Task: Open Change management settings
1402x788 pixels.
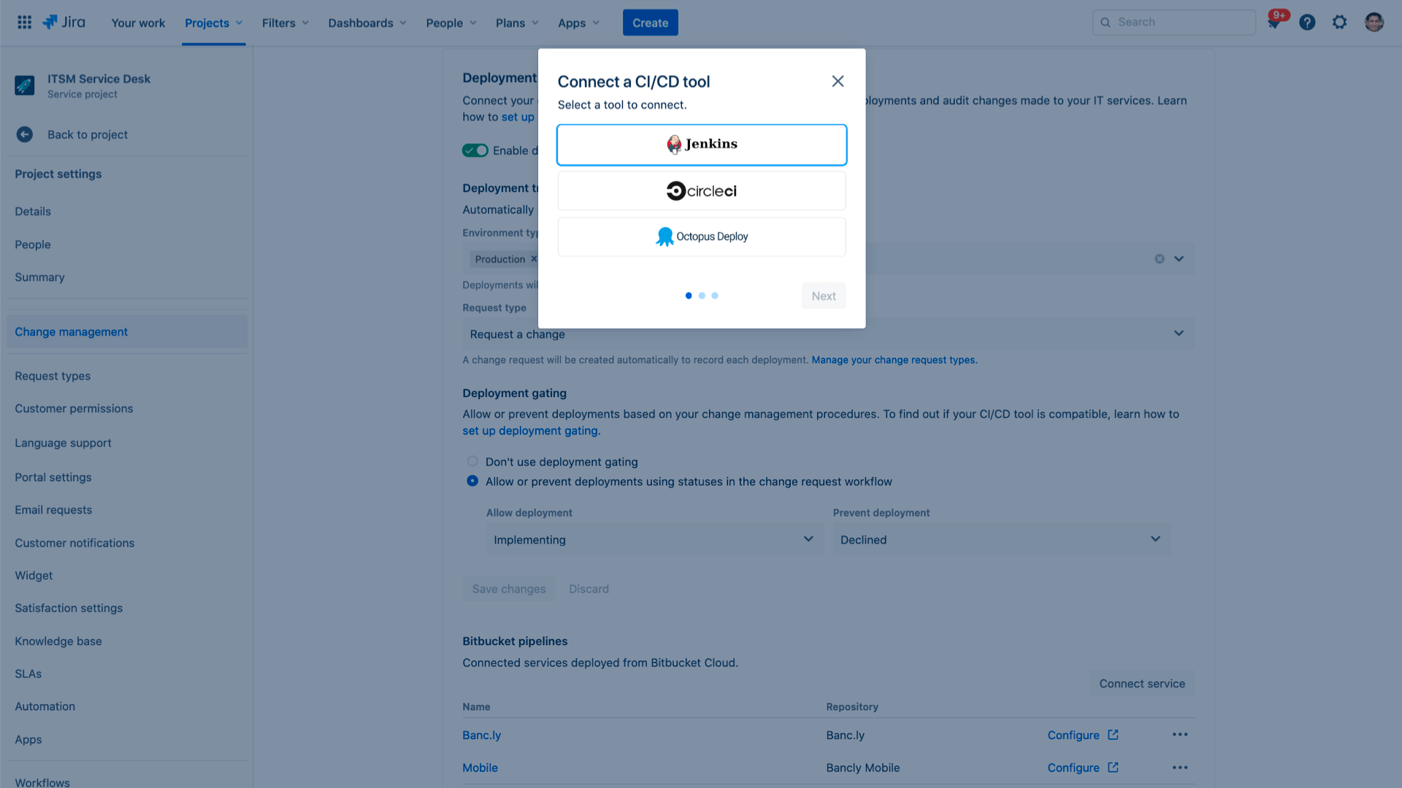Action: pos(70,331)
